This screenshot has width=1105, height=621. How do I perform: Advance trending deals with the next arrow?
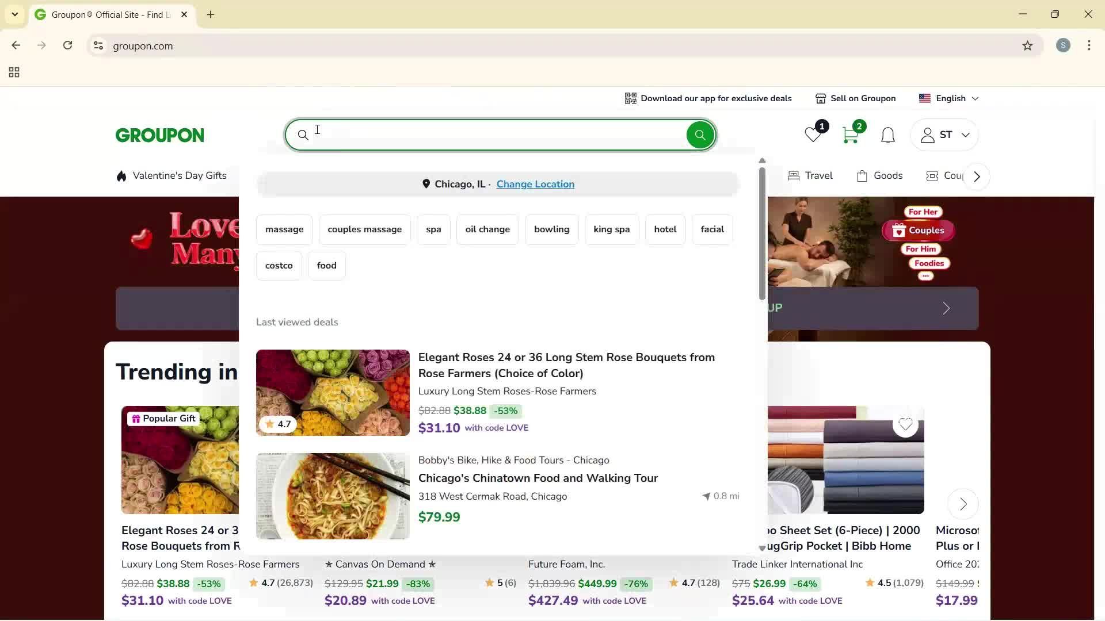coord(963,504)
